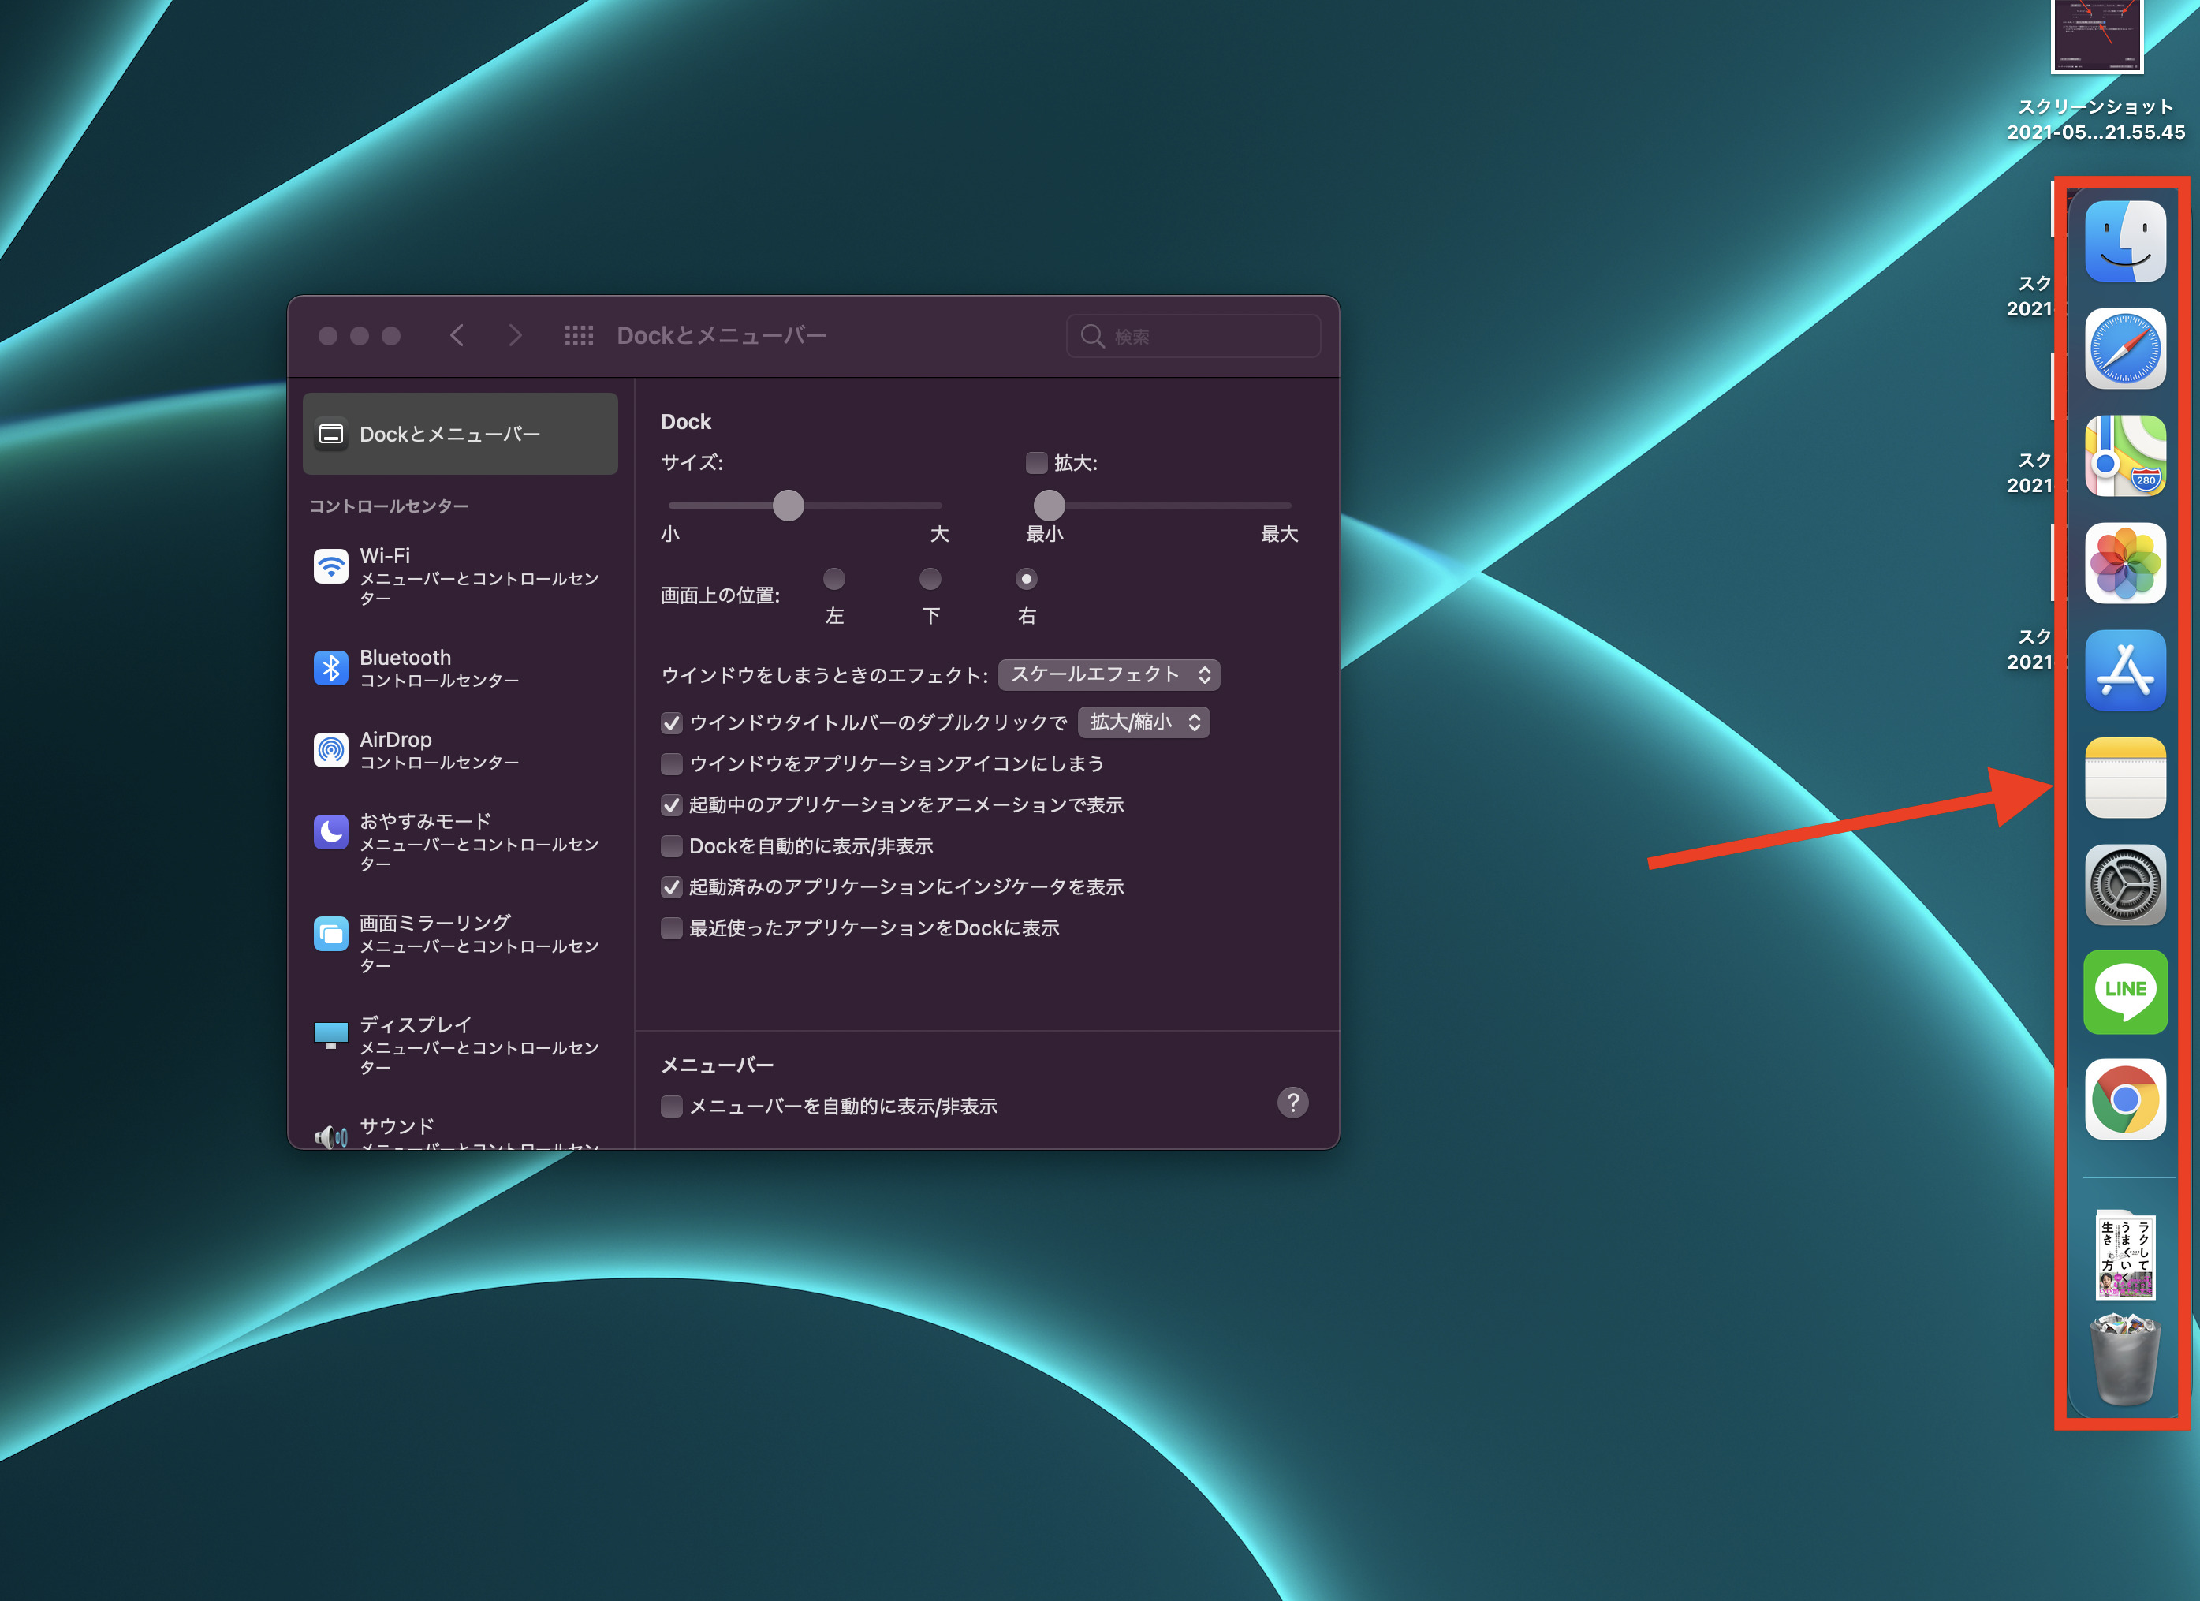Viewport: 2200px width, 1601px height.
Task: Enable メニューバーを自動的に表示/非表示 checkbox
Action: pyautogui.click(x=671, y=1107)
